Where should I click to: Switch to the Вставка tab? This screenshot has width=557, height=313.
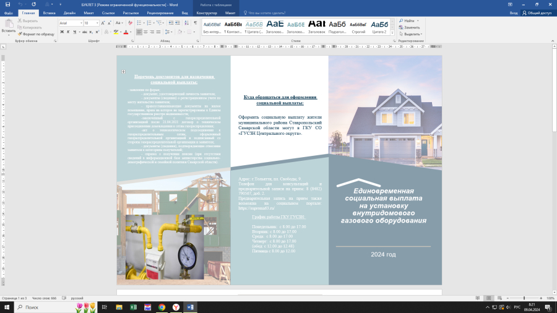point(49,13)
